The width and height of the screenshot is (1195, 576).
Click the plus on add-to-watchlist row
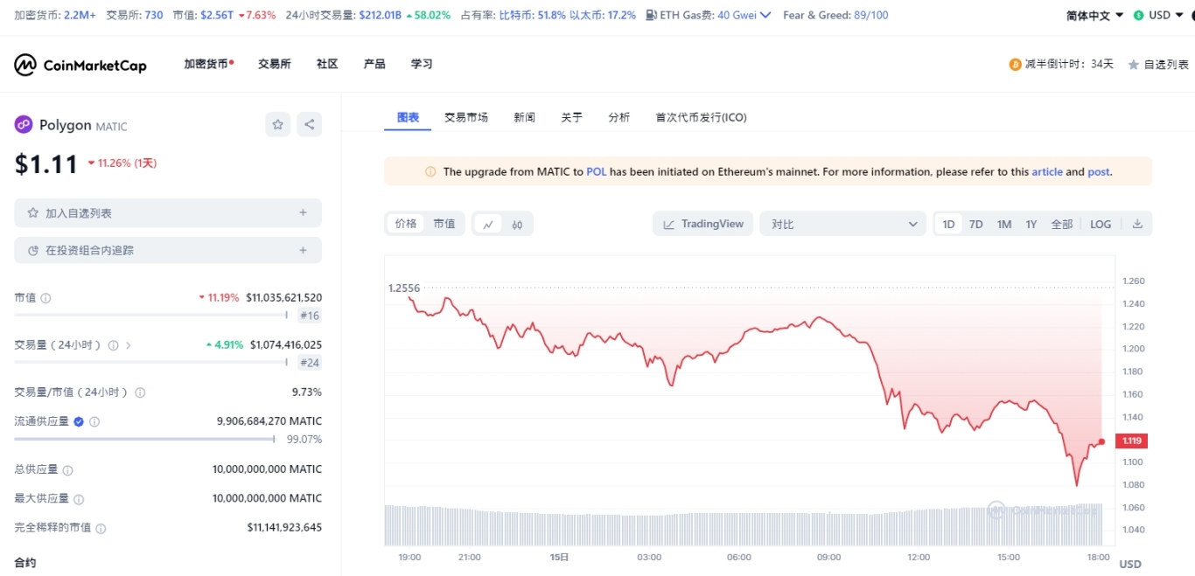[303, 212]
